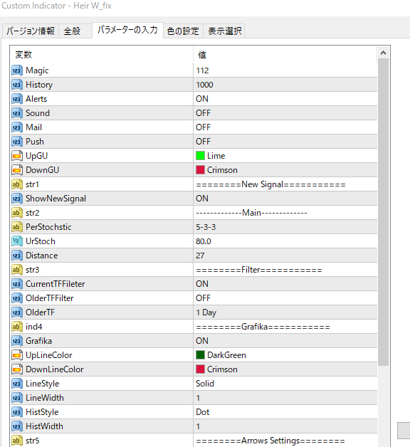
Task: Click the Arrows Settings separator value
Action: point(270,441)
